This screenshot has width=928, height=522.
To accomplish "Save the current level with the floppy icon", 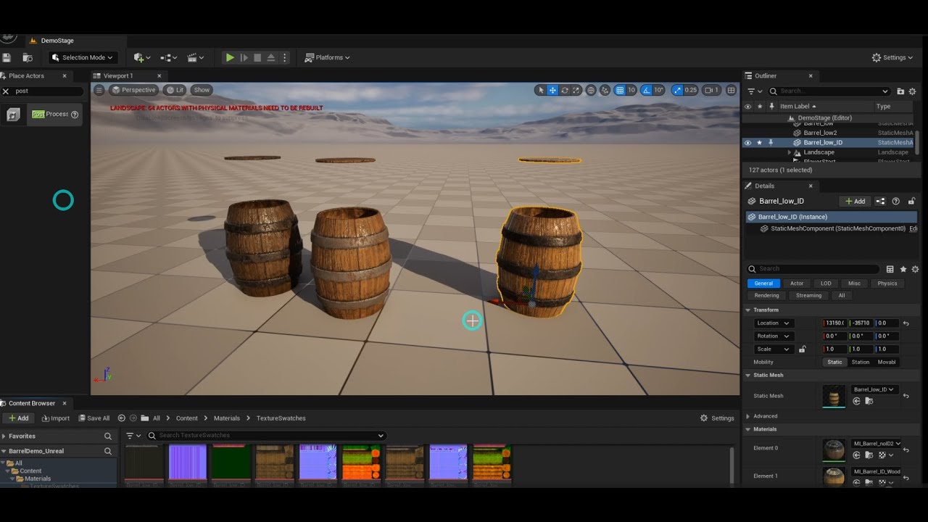I will [7, 57].
